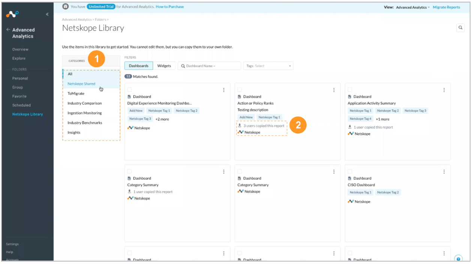This screenshot has width=472, height=264.
Task: Click dashboard icon on Action or Policy Ranks card
Action: pyautogui.click(x=240, y=97)
